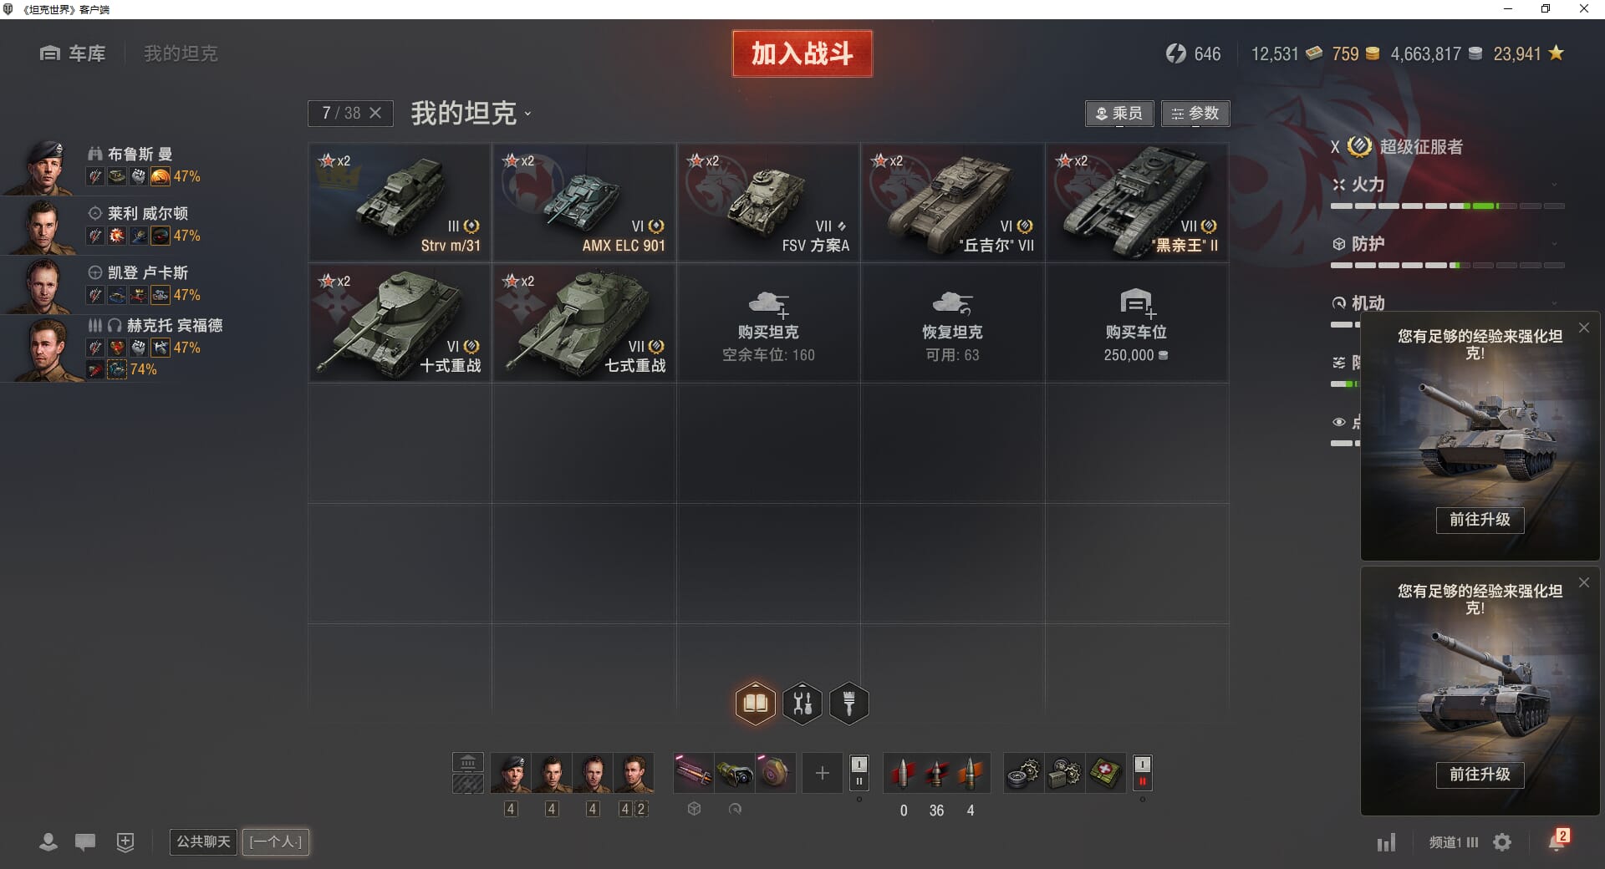
Task: Click the chat bubble icon
Action: click(85, 842)
